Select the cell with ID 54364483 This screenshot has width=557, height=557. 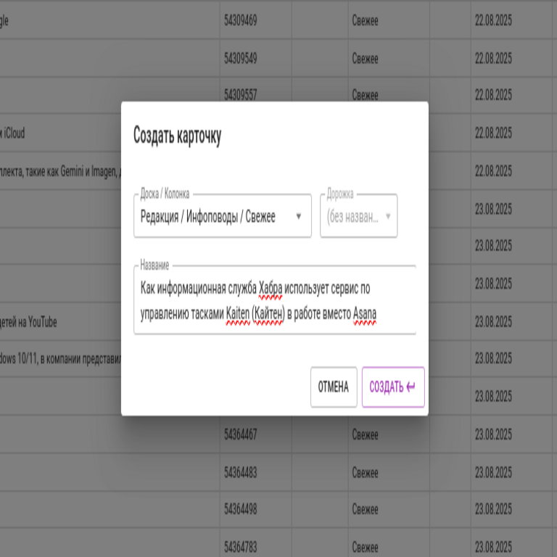coord(241,472)
